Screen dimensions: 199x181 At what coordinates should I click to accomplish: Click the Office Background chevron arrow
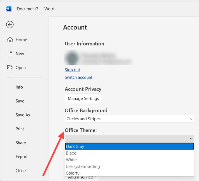(x=191, y=119)
